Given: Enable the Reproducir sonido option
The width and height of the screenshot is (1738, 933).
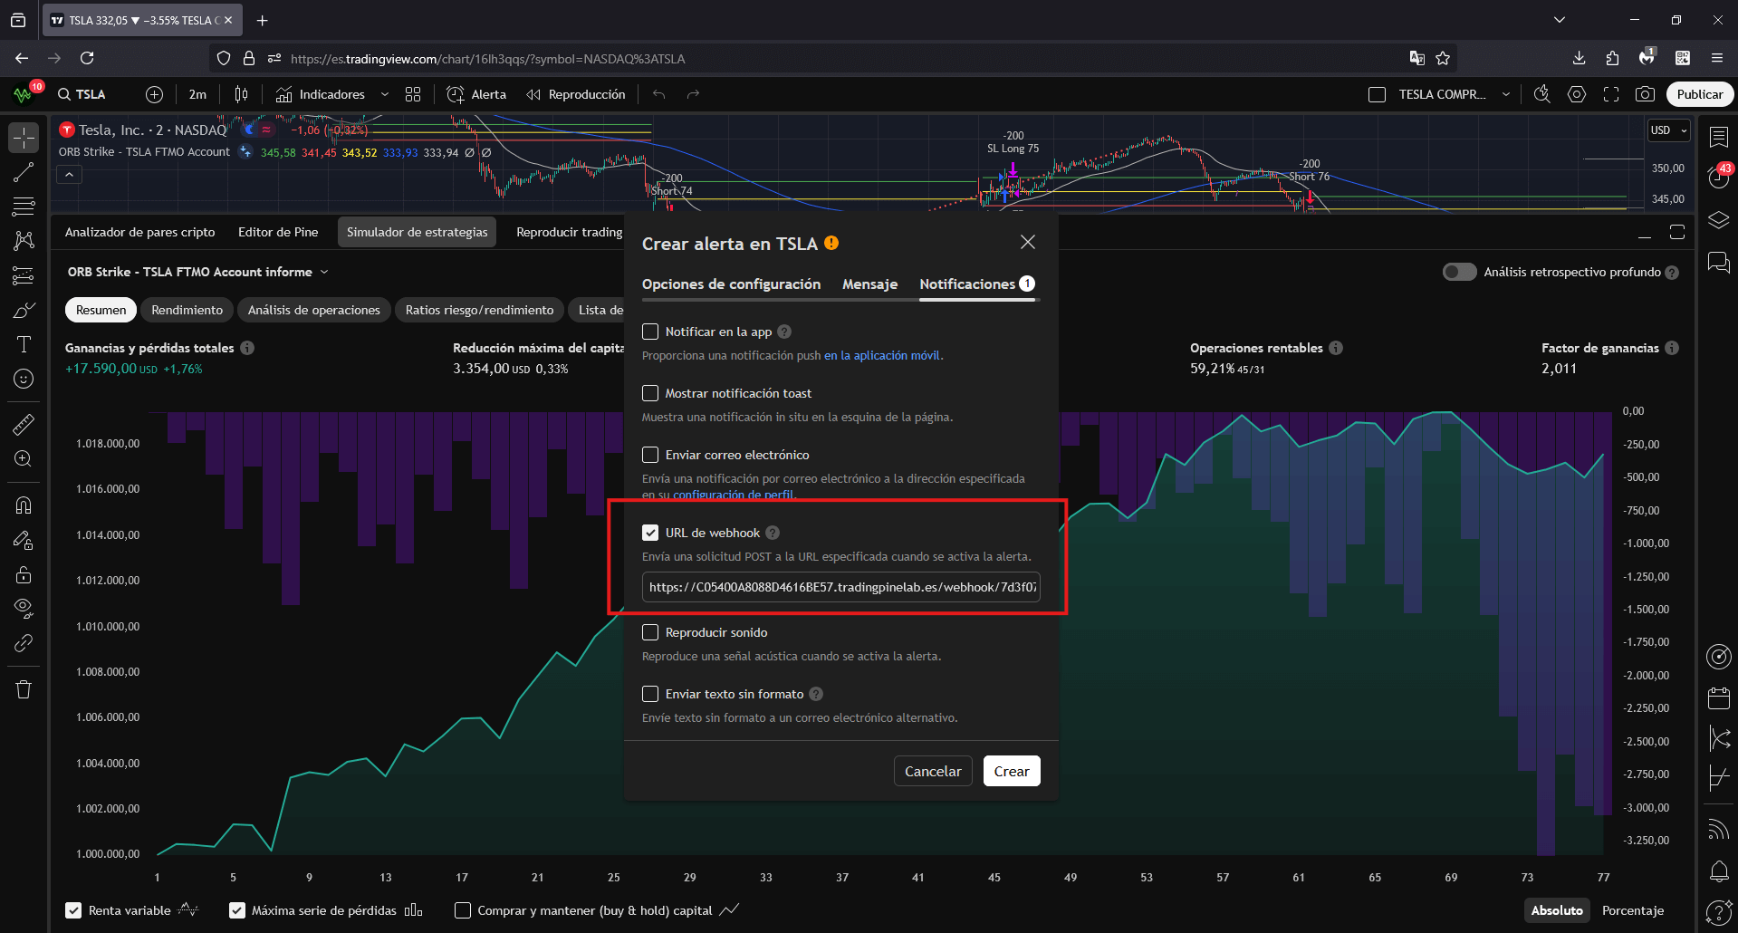Looking at the screenshot, I should 649,632.
